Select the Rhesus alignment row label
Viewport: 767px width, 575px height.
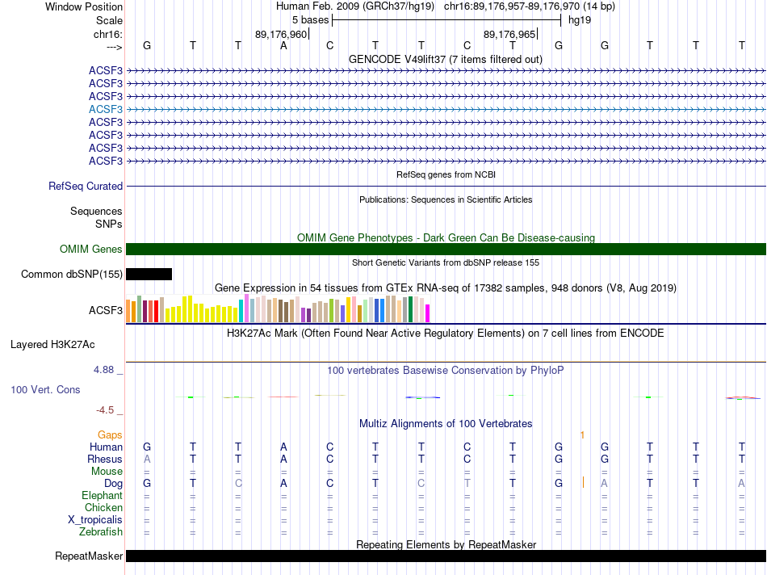pos(105,459)
